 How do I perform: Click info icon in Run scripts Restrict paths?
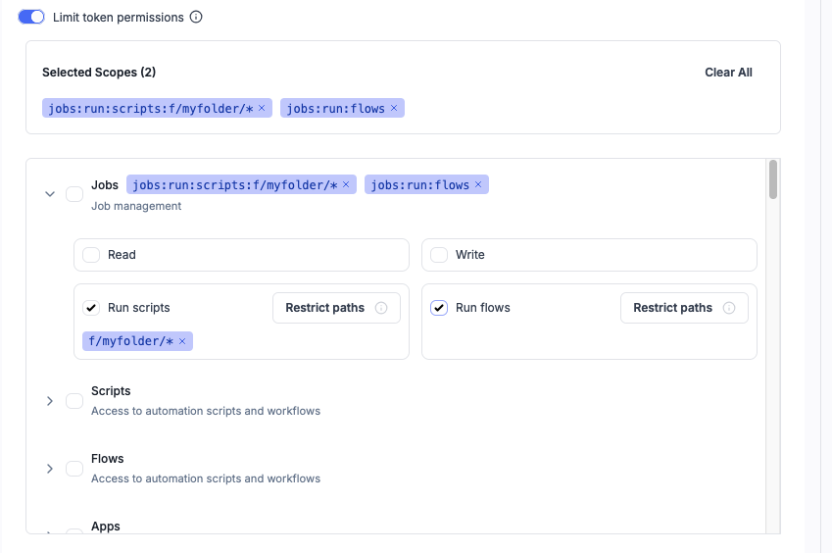(x=381, y=308)
